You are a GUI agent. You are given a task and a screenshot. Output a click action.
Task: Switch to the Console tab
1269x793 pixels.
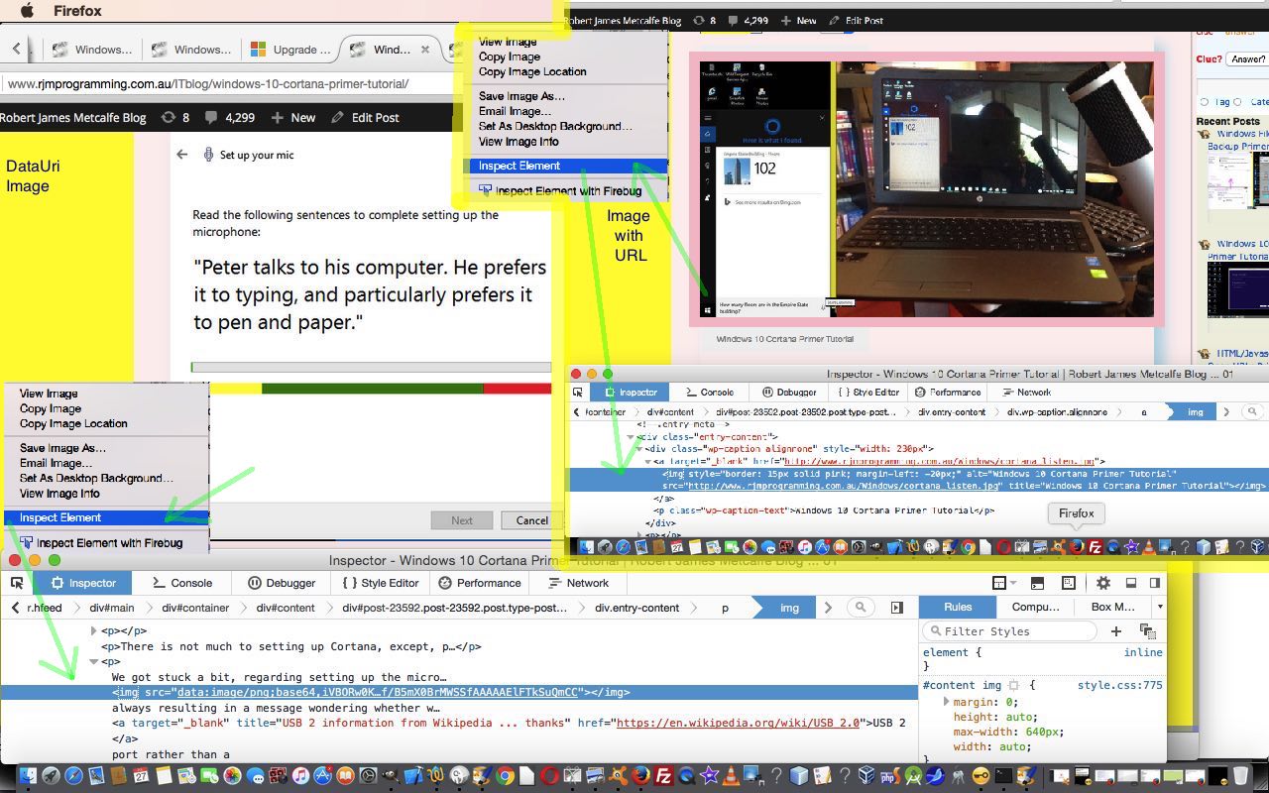tap(181, 583)
